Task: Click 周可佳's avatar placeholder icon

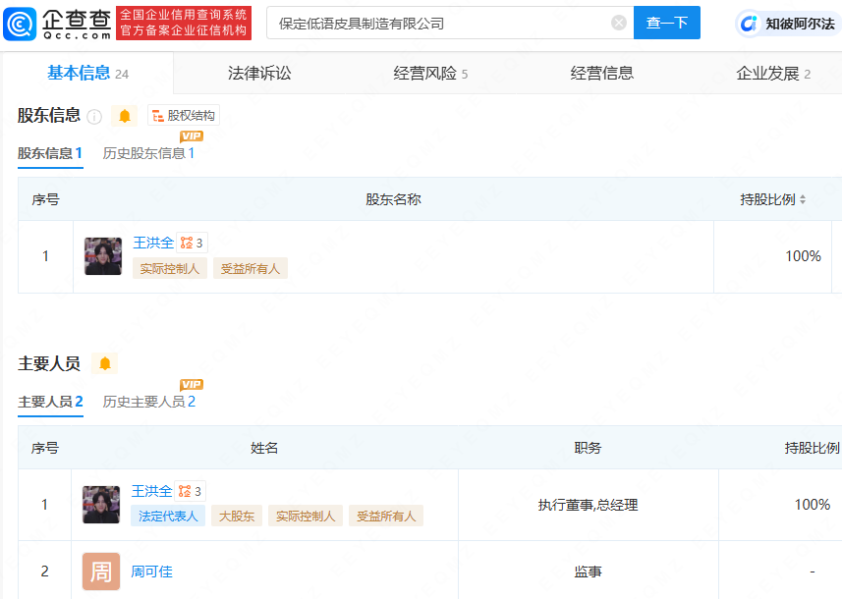Action: (x=100, y=571)
